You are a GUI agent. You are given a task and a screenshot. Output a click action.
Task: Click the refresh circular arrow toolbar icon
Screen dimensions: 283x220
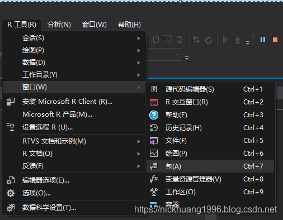209,40
